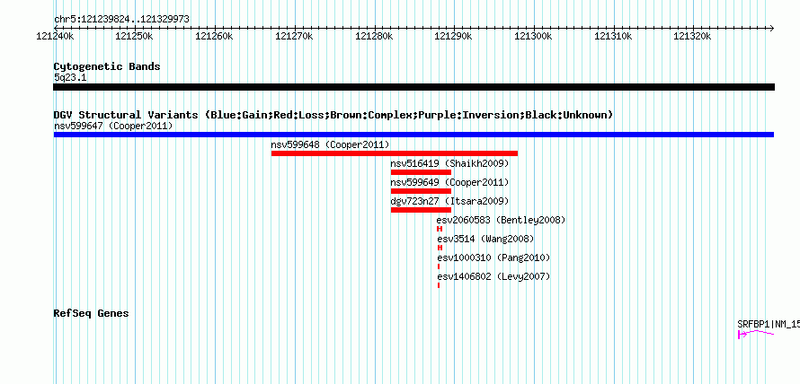
Task: Click the small red marker under esv3514
Action: [440, 248]
